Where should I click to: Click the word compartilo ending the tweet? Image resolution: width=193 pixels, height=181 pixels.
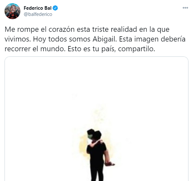pyautogui.click(x=137, y=49)
